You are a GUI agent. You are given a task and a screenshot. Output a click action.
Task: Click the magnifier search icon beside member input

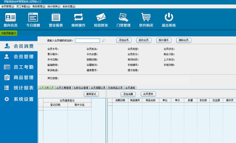point(104,40)
